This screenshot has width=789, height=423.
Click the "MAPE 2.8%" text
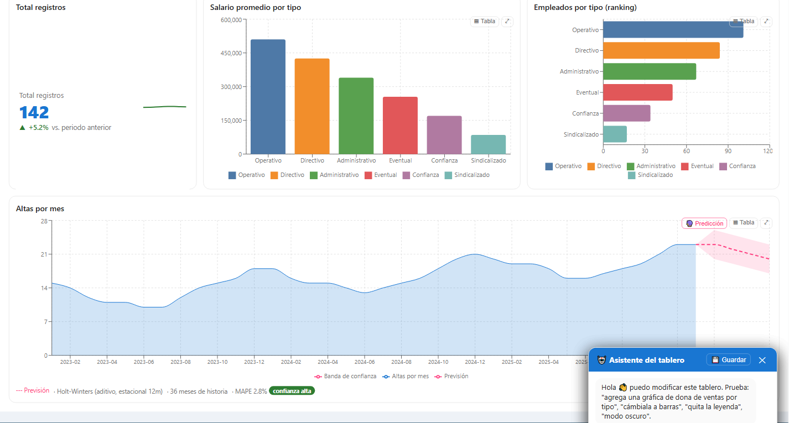tap(251, 391)
